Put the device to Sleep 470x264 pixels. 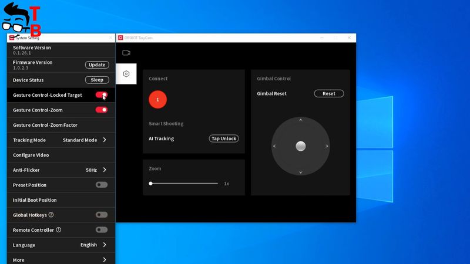coord(97,80)
